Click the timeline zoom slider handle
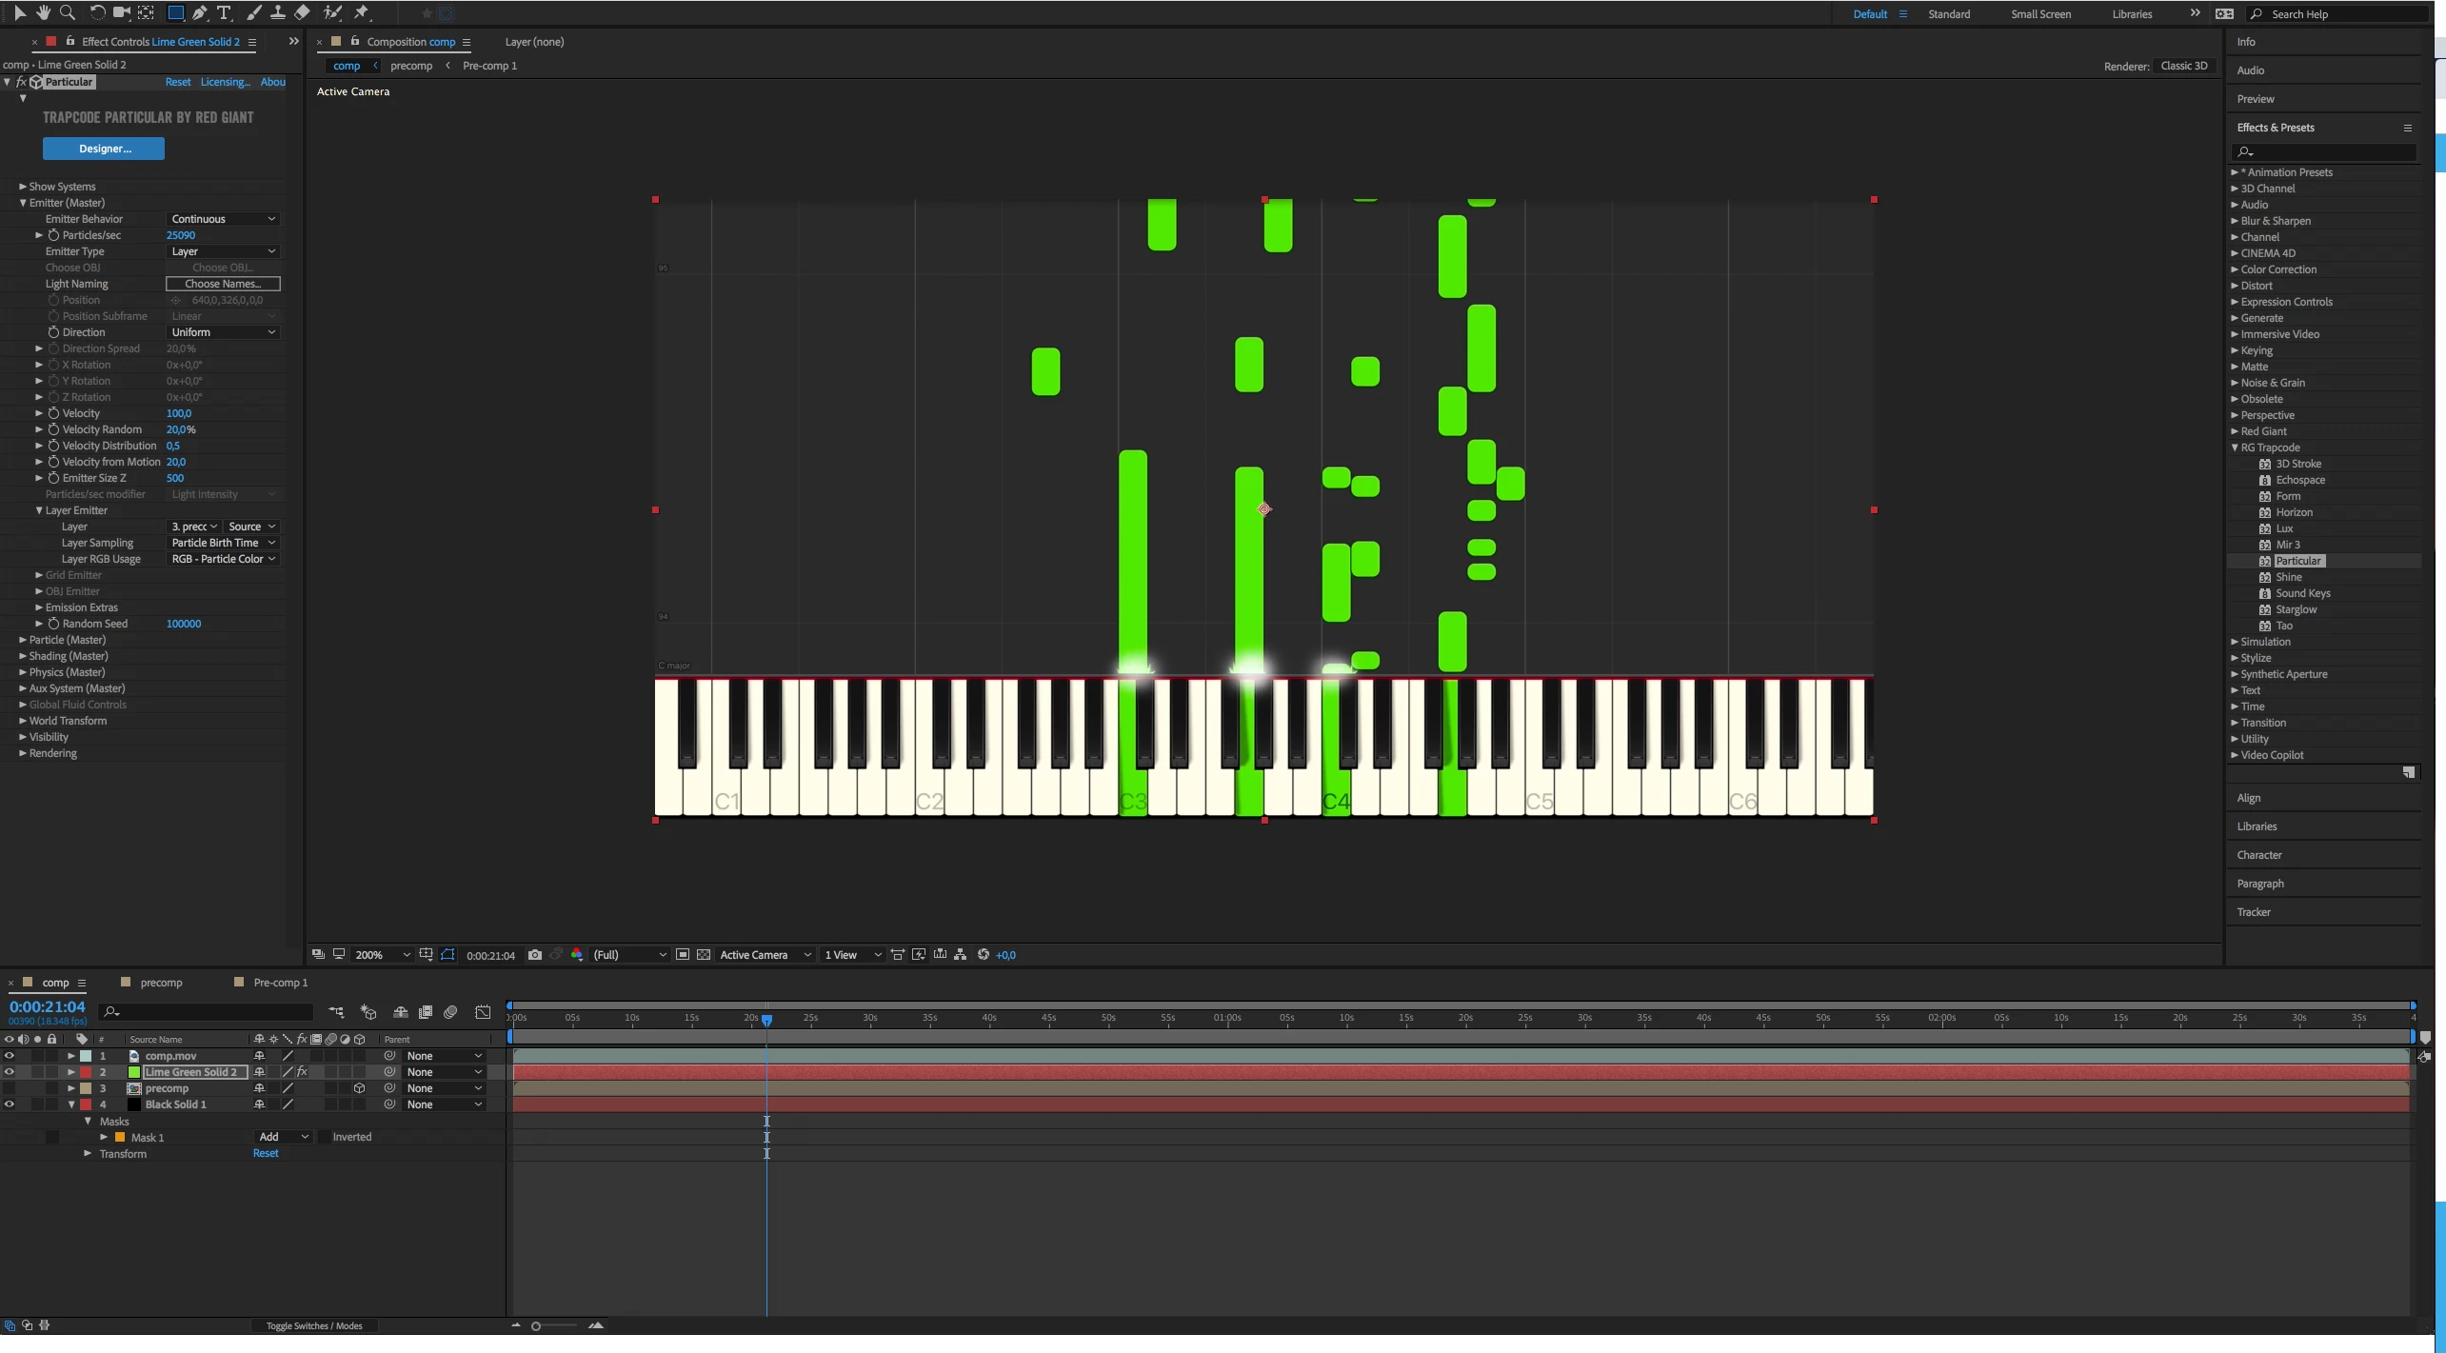This screenshot has width=2446, height=1353. pos(536,1325)
